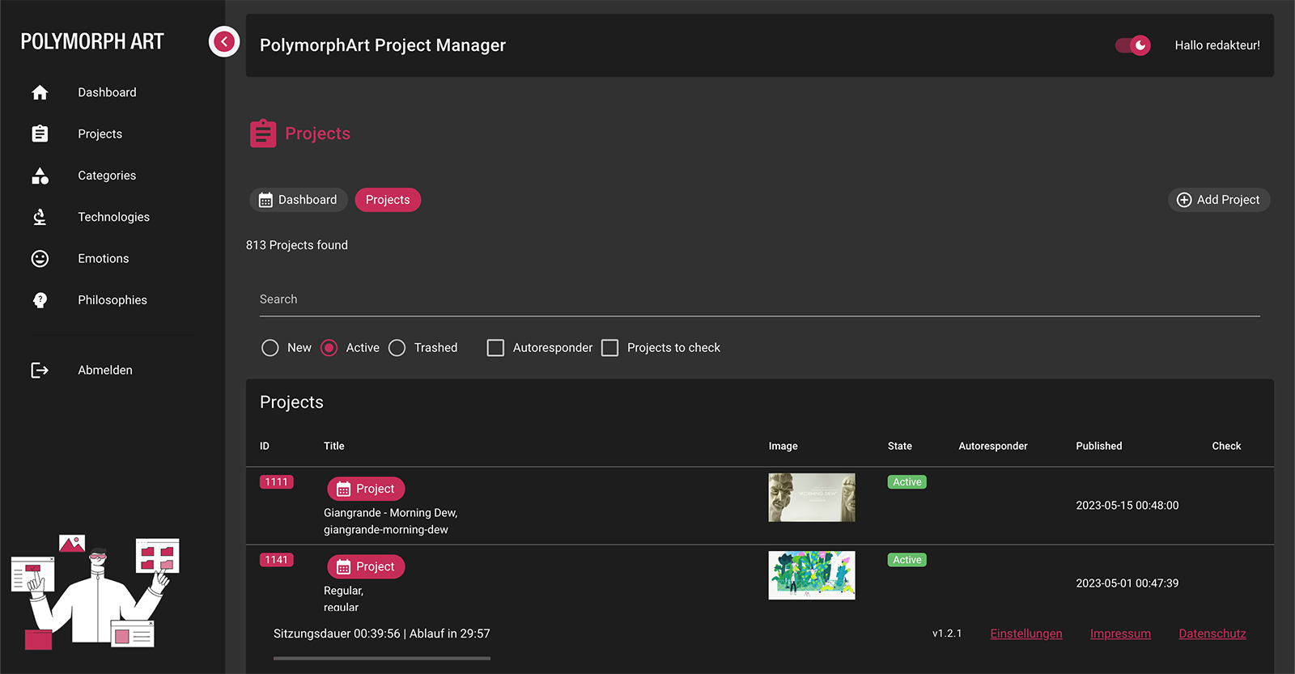Viewport: 1295px width, 674px height.
Task: Open the Einstellungen link in footer
Action: click(1026, 634)
